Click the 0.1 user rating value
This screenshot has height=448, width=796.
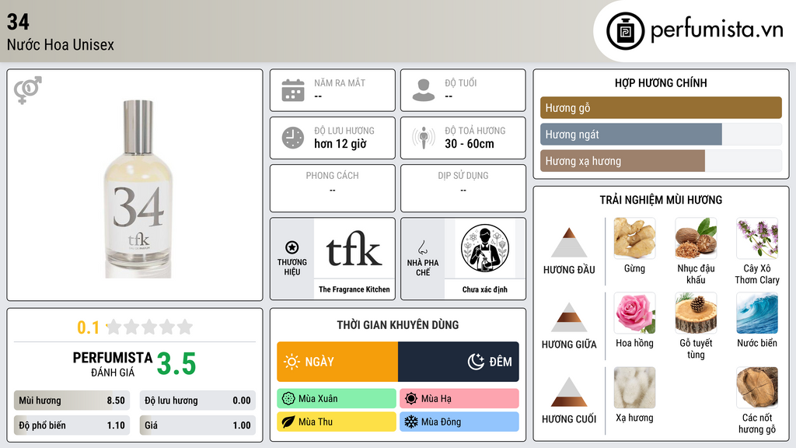88,327
